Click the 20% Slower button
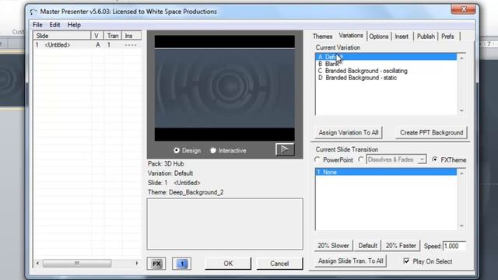Viewport: 498px width, 280px height. 333,246
